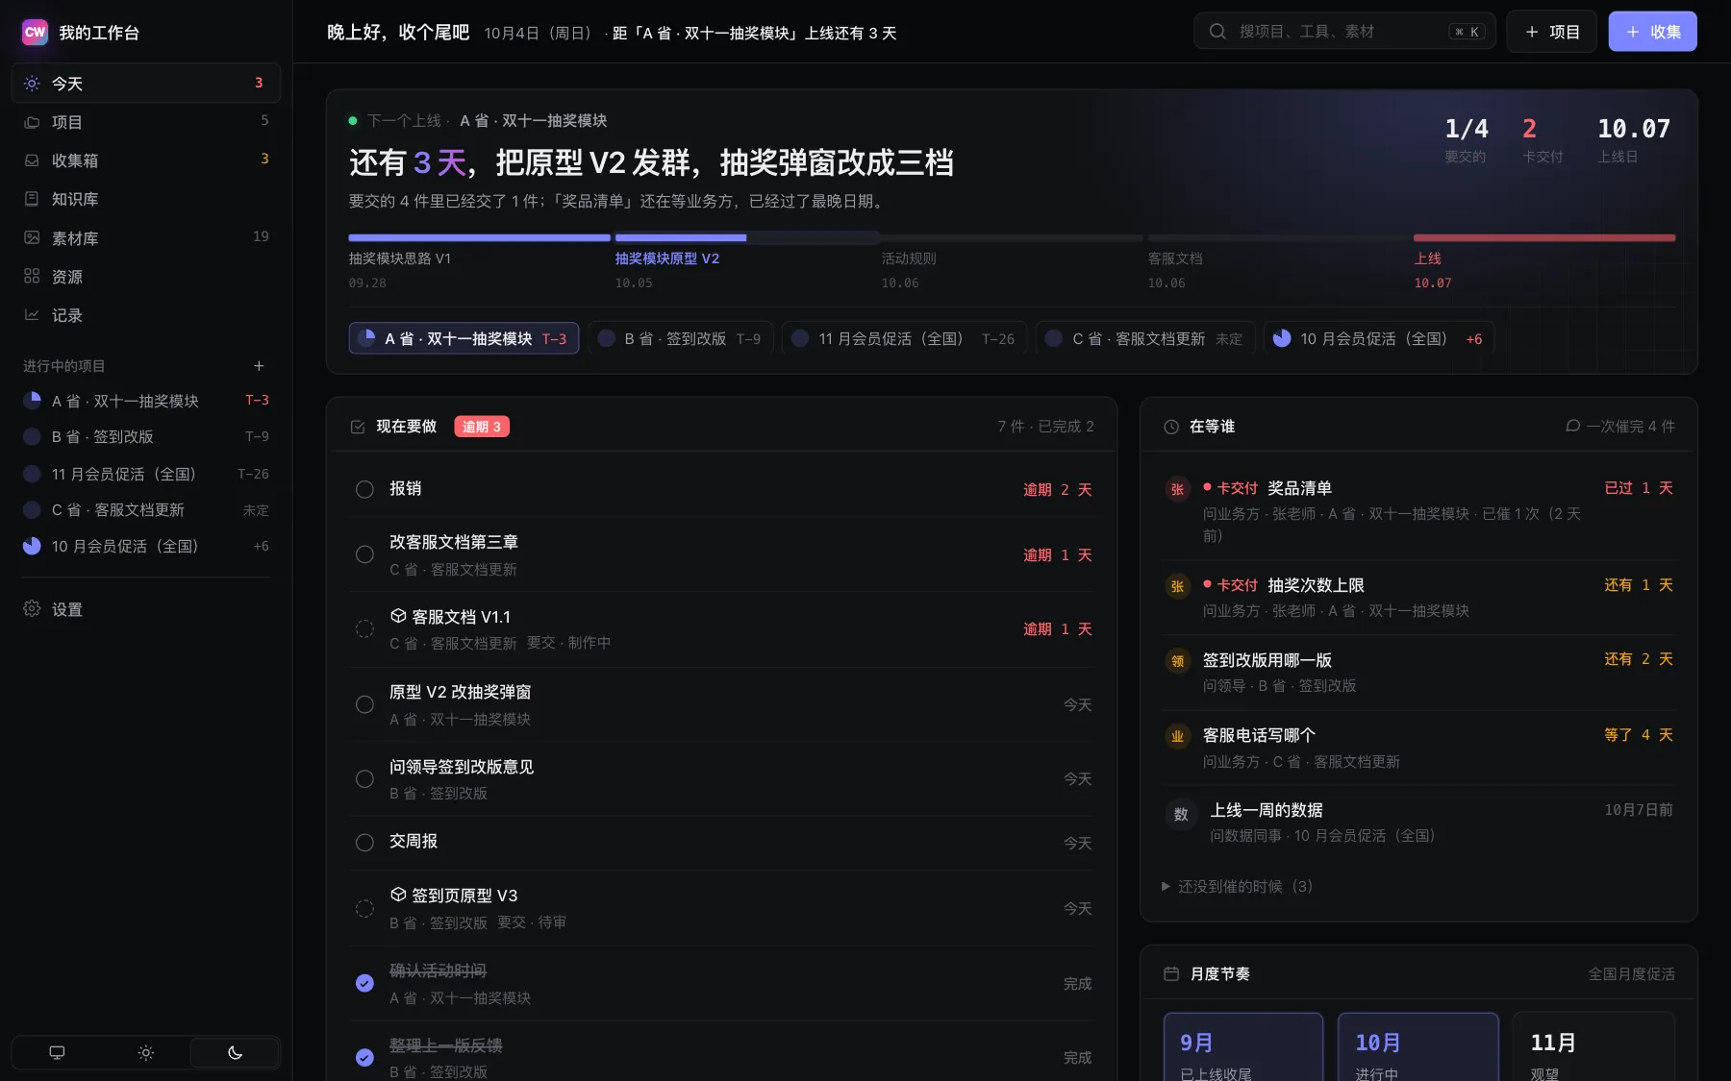Click the + 项目 button
This screenshot has height=1081, width=1731.
(1551, 32)
